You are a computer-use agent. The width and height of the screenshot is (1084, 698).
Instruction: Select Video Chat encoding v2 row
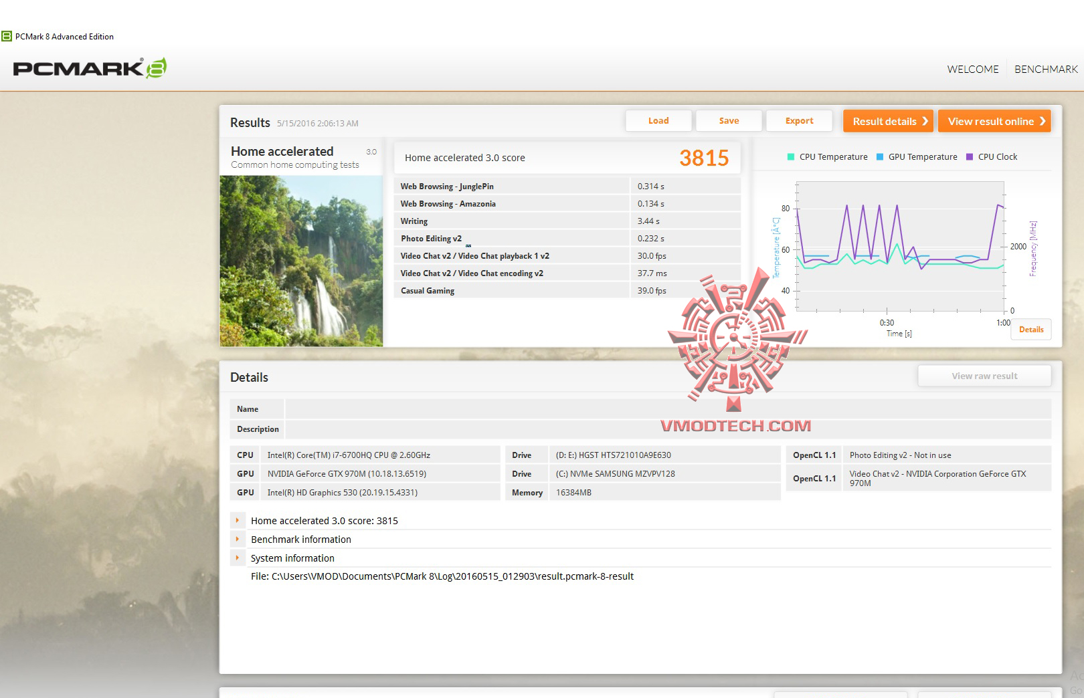point(567,273)
